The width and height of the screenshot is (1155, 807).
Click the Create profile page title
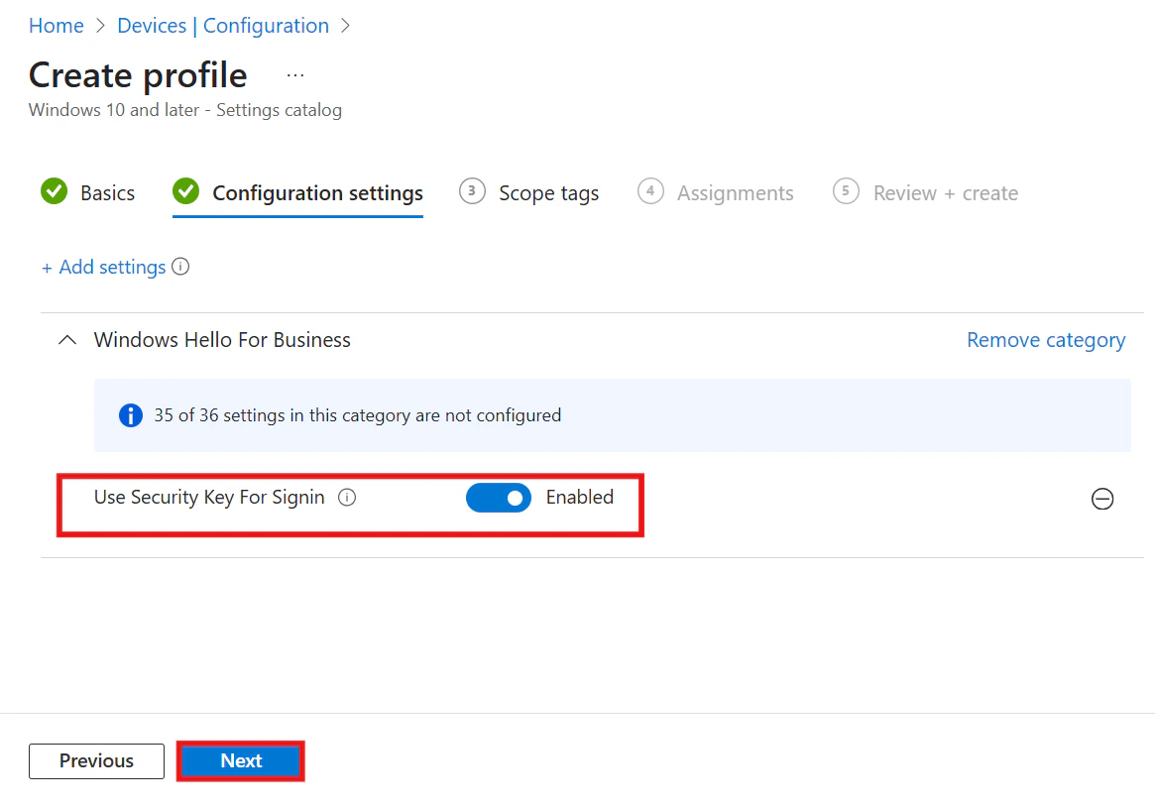tap(138, 75)
